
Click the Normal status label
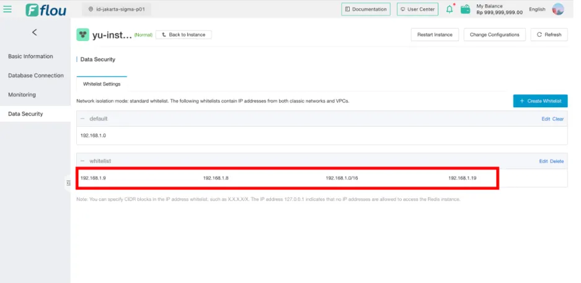click(143, 35)
